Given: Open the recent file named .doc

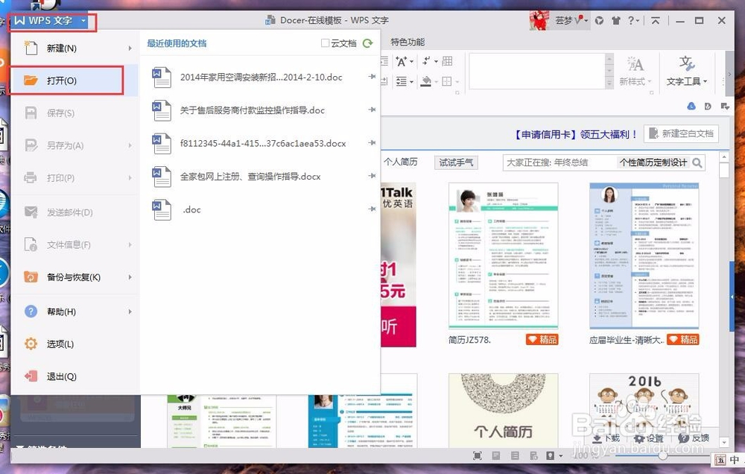Looking at the screenshot, I should [x=260, y=209].
